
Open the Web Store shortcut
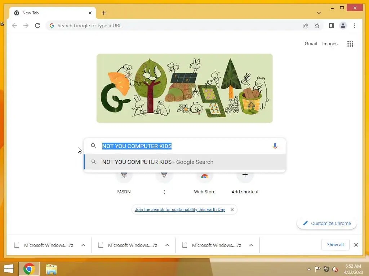pos(205,183)
